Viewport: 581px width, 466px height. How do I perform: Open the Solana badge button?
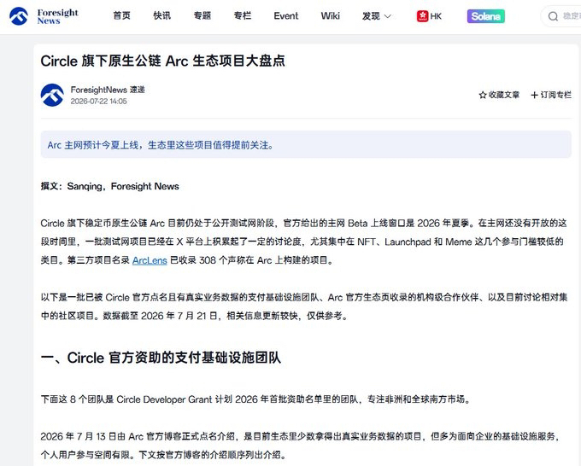click(486, 16)
